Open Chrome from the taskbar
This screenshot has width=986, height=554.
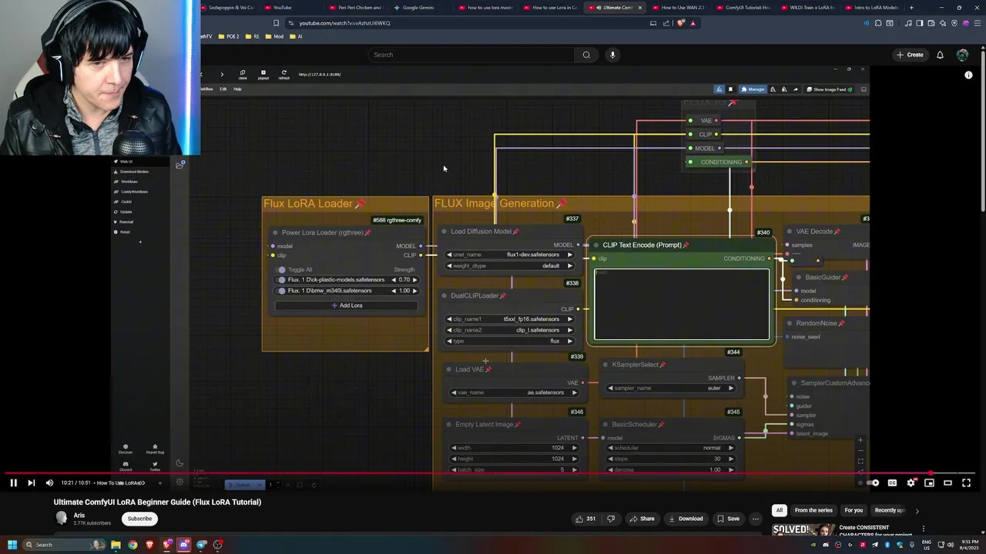pyautogui.click(x=132, y=545)
